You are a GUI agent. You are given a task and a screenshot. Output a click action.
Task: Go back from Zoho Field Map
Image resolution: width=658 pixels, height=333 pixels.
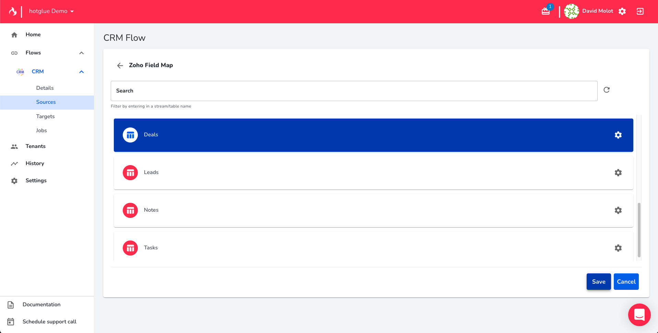pyautogui.click(x=120, y=65)
